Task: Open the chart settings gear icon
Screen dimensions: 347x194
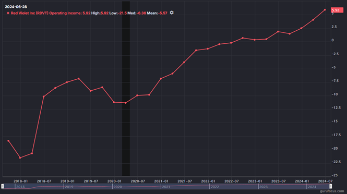Action: point(172,13)
